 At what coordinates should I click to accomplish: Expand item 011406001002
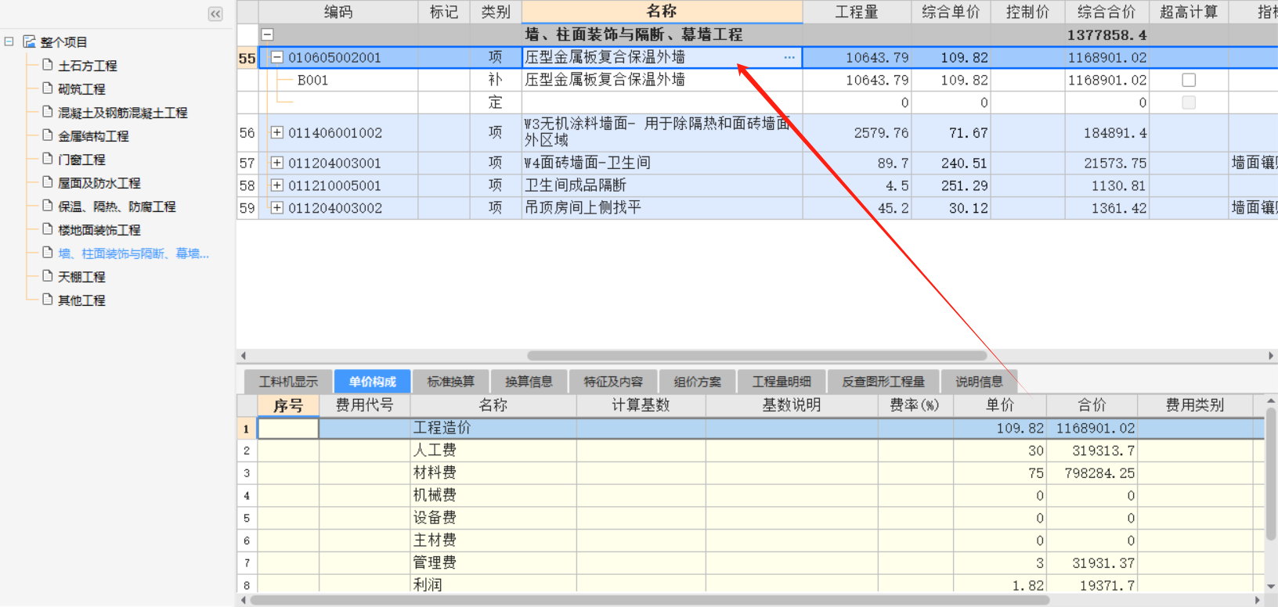276,132
